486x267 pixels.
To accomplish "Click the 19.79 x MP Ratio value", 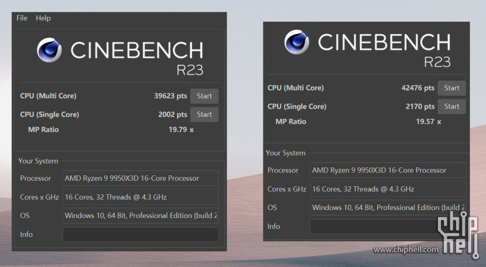I will pos(181,130).
